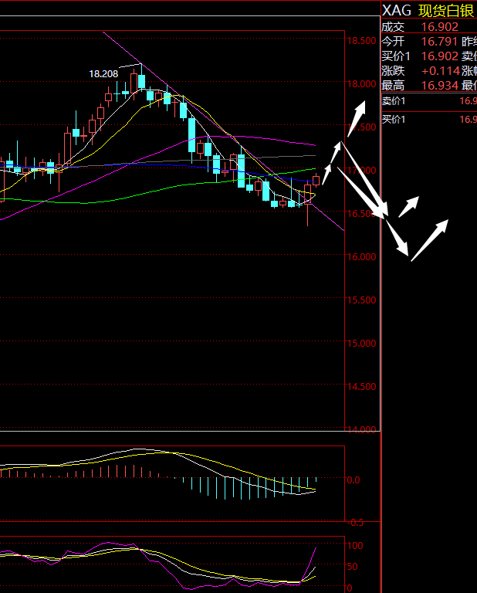This screenshot has height=593, width=477.
Task: Select the most recent candlestick on the chart
Action: coord(316,180)
